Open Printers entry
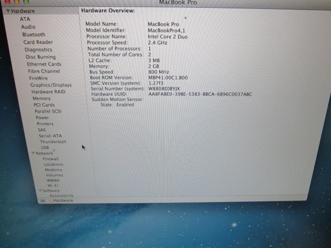This screenshot has width=331, height=248. (x=45, y=123)
